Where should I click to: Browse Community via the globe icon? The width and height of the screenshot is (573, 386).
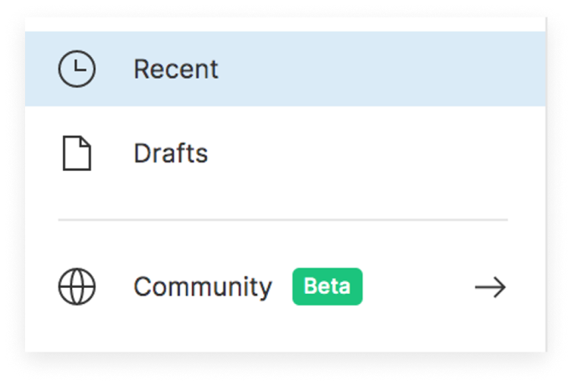click(77, 286)
